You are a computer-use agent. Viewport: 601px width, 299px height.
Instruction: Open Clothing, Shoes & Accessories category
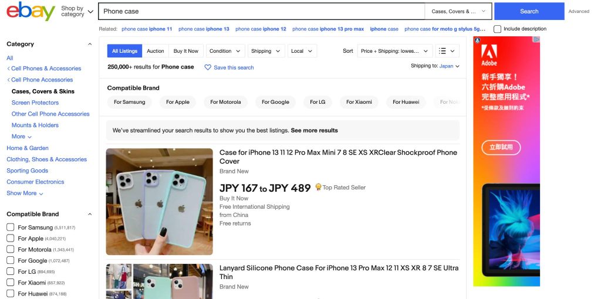coord(46,159)
